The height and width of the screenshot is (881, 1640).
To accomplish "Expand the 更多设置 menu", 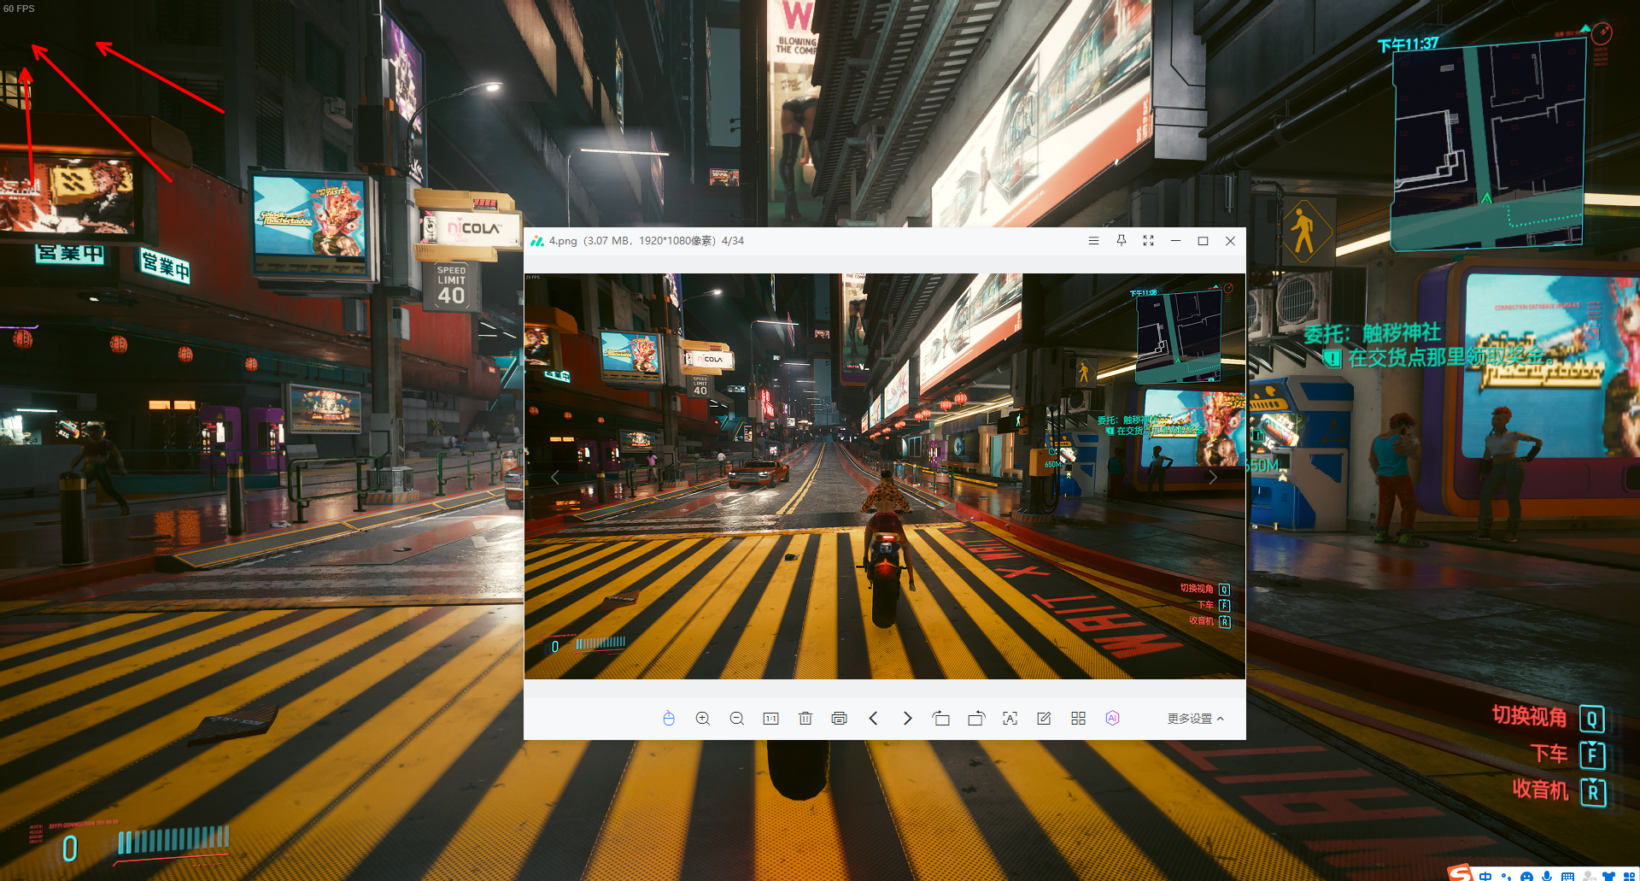I will point(1195,719).
